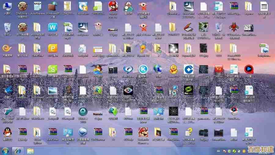Open the Windows Firewall brick wall icon

pos(52,7)
